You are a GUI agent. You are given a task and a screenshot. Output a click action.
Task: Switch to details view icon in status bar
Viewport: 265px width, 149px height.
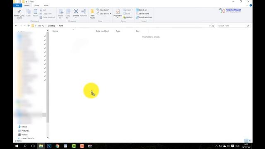coord(246,141)
